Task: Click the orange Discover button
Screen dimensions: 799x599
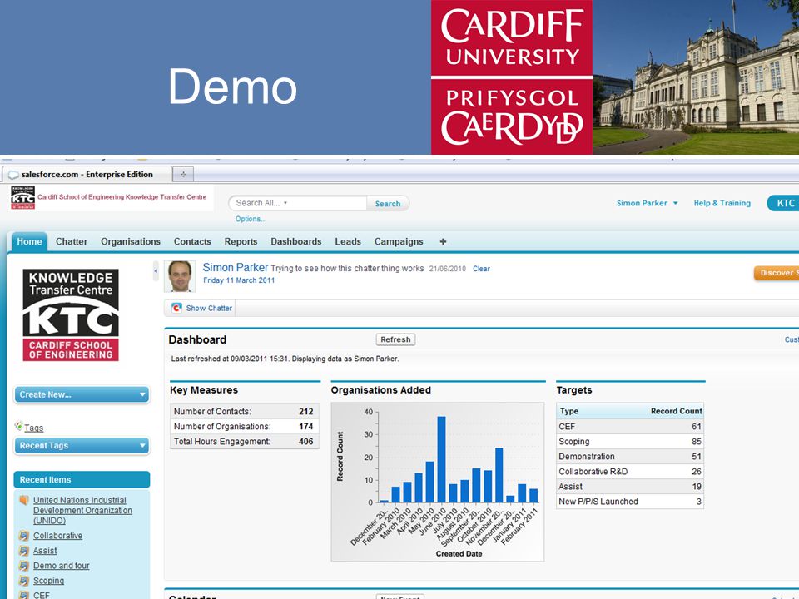Action: 777,273
